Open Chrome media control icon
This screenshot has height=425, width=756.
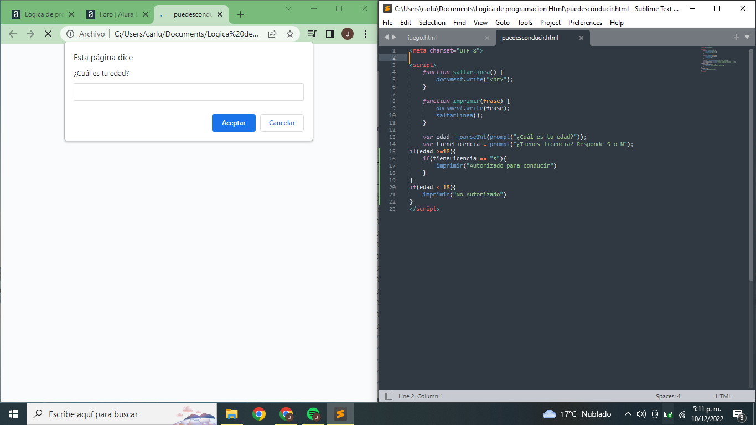click(312, 34)
